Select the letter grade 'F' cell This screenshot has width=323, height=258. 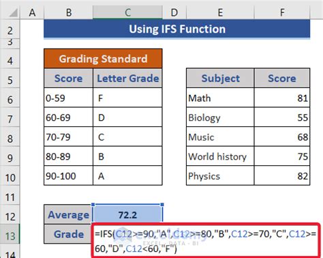(x=127, y=98)
